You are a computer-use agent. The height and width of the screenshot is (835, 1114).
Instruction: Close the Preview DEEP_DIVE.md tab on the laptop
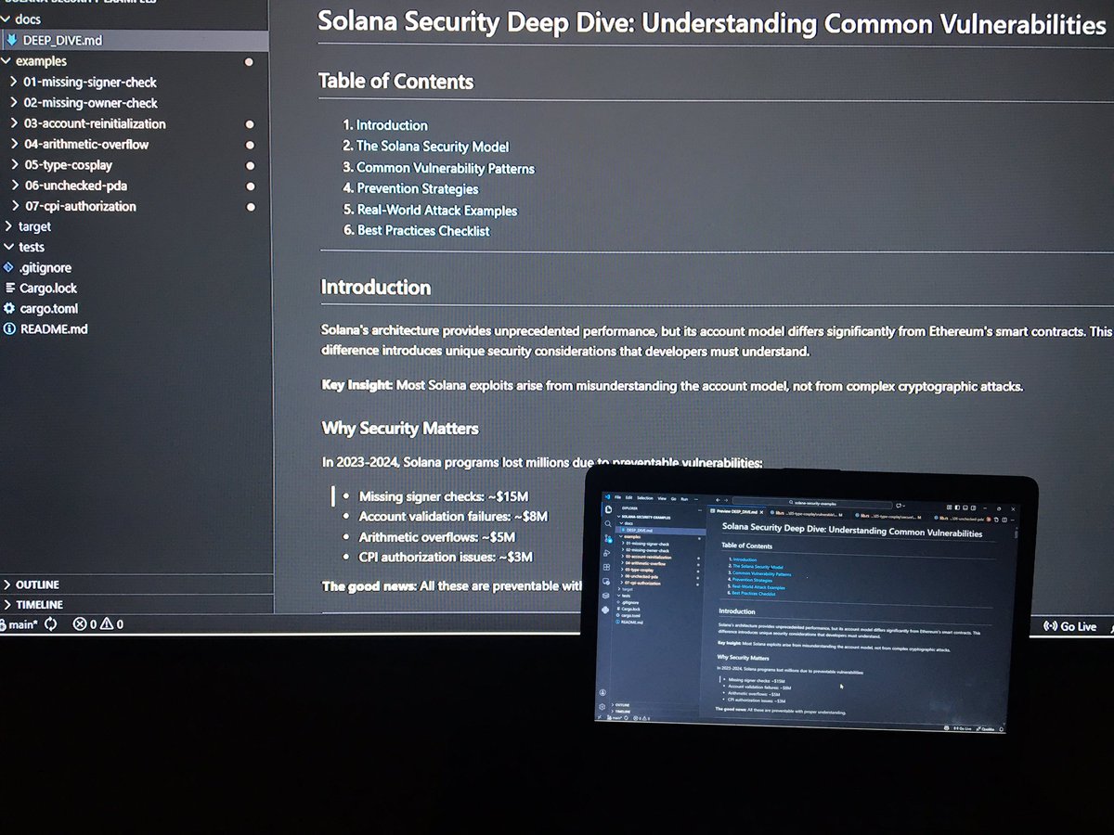coord(761,512)
